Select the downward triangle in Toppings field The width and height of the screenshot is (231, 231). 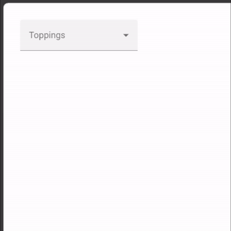(x=126, y=35)
